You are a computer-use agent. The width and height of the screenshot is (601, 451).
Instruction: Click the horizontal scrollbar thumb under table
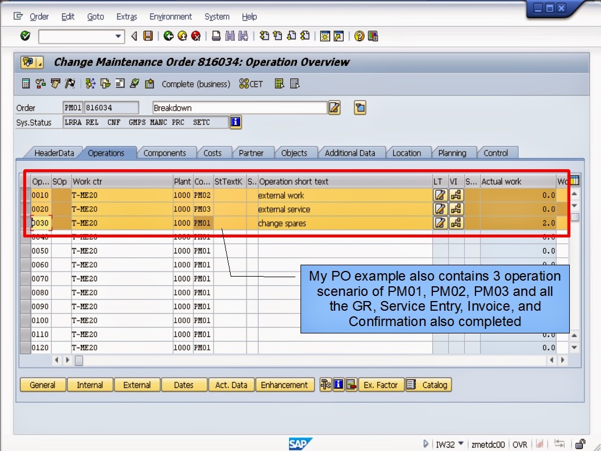click(79, 360)
